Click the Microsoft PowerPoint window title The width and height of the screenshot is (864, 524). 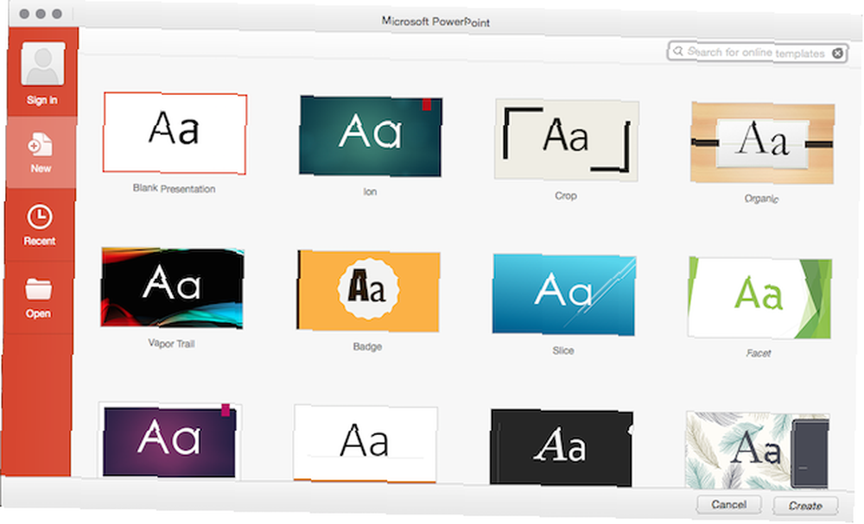pos(435,22)
